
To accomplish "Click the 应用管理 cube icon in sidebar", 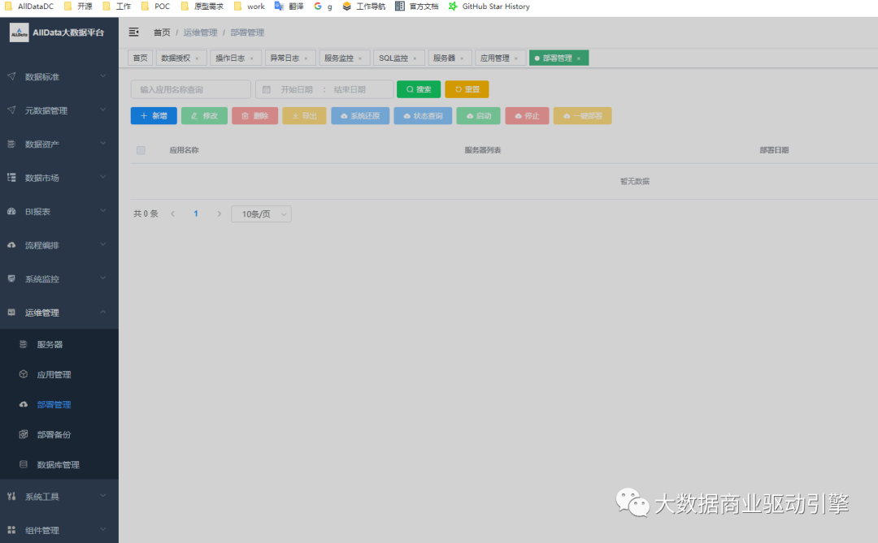I will 24,374.
